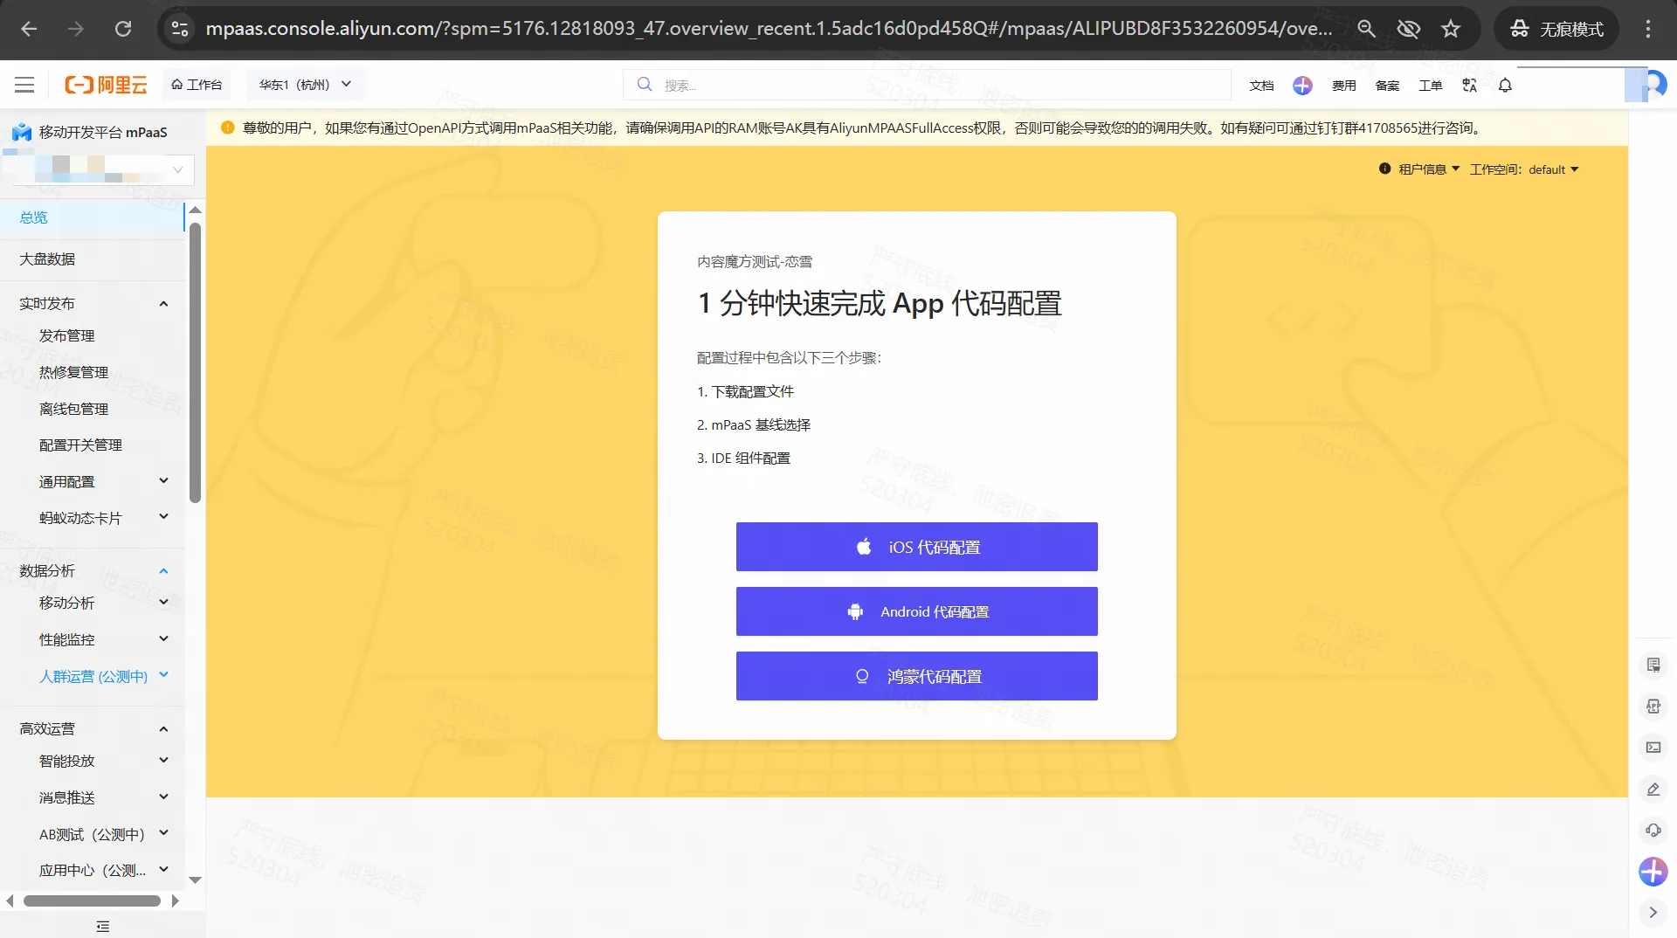Open the feedback pencil icon

pos(1653,789)
